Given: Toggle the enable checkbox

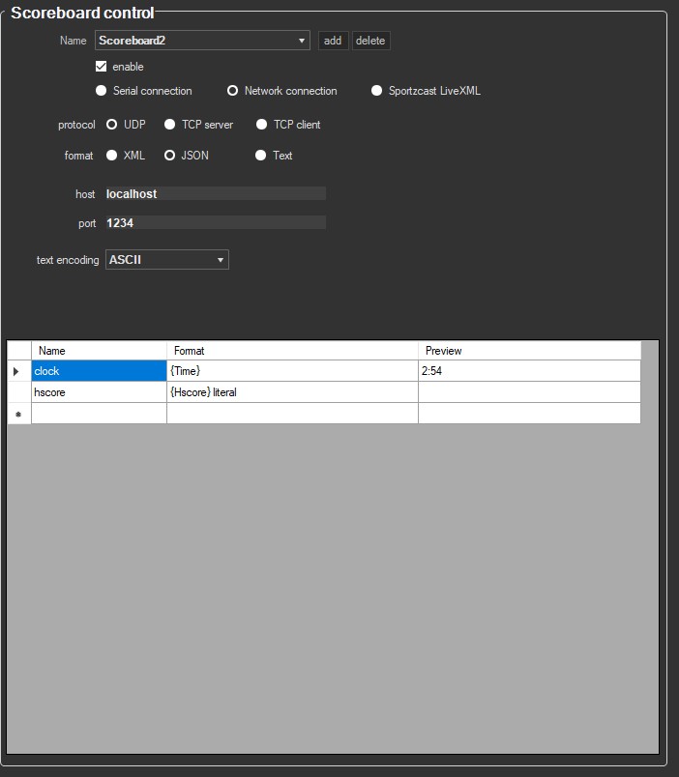Looking at the screenshot, I should 102,67.
